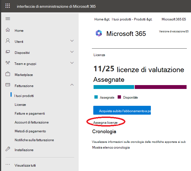The image size is (191, 171).
Task: Open the Licenze submenu item
Action: pyautogui.click(x=20, y=105)
